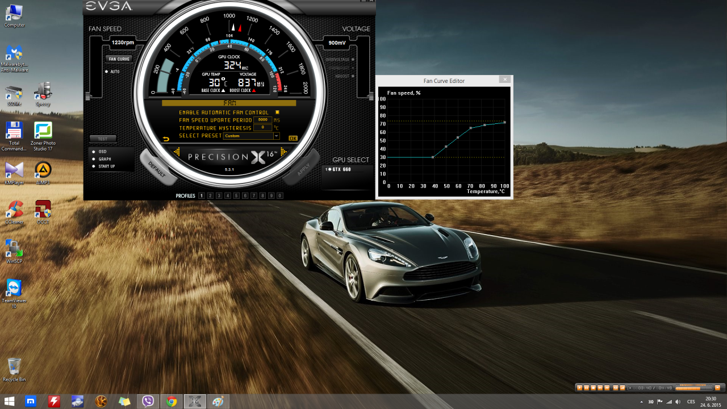The image size is (727, 409).
Task: Show hidden system tray icons
Action: 641,402
